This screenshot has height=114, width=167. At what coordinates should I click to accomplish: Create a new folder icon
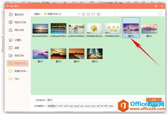click(93, 14)
